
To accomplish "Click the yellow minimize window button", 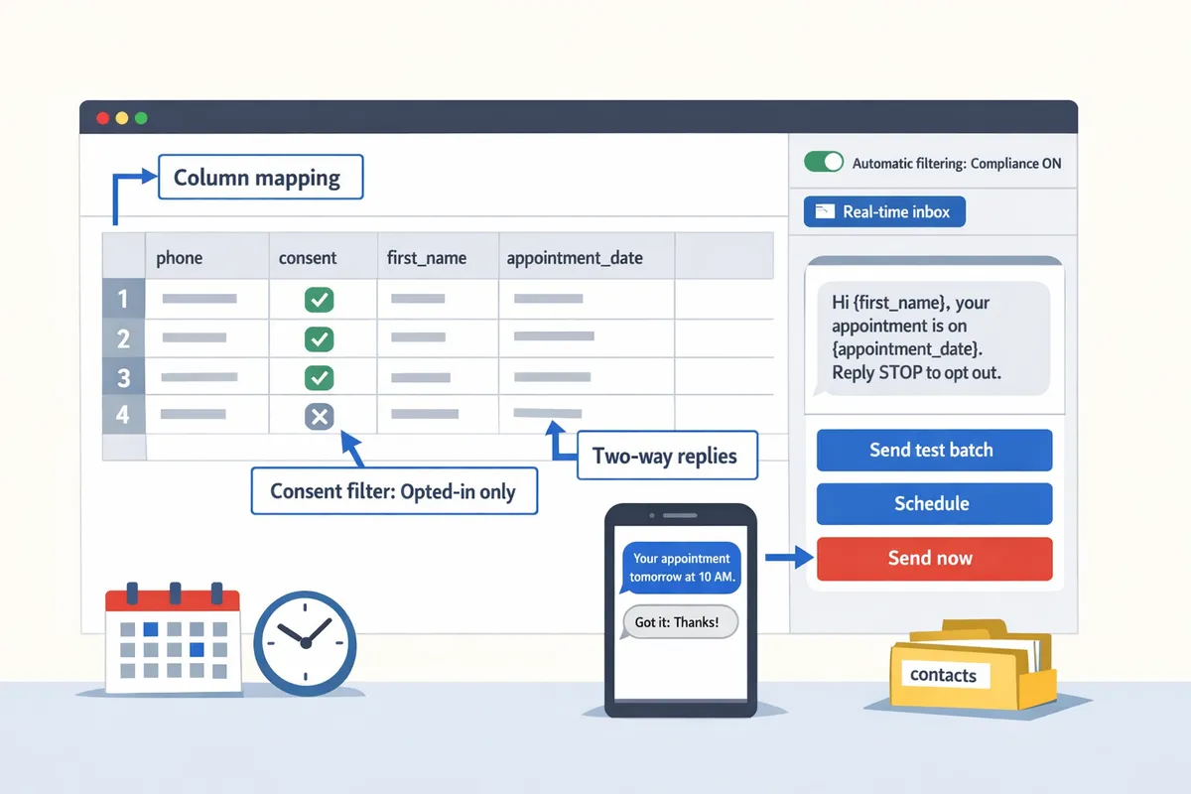I will [x=122, y=118].
